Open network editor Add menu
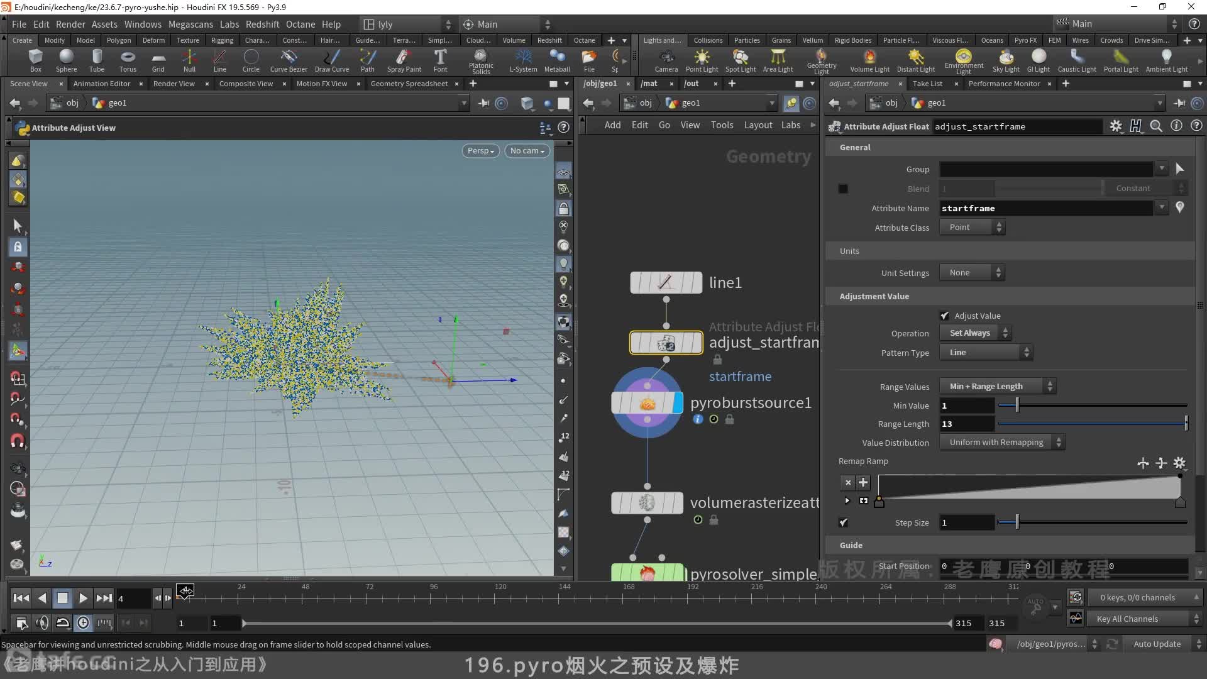1207x679 pixels. 612,125
